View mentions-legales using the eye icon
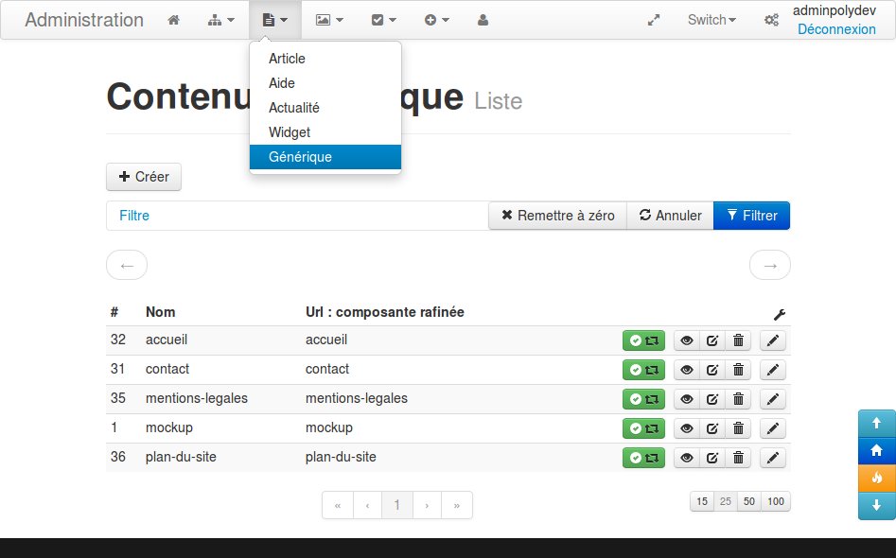 pyautogui.click(x=687, y=399)
